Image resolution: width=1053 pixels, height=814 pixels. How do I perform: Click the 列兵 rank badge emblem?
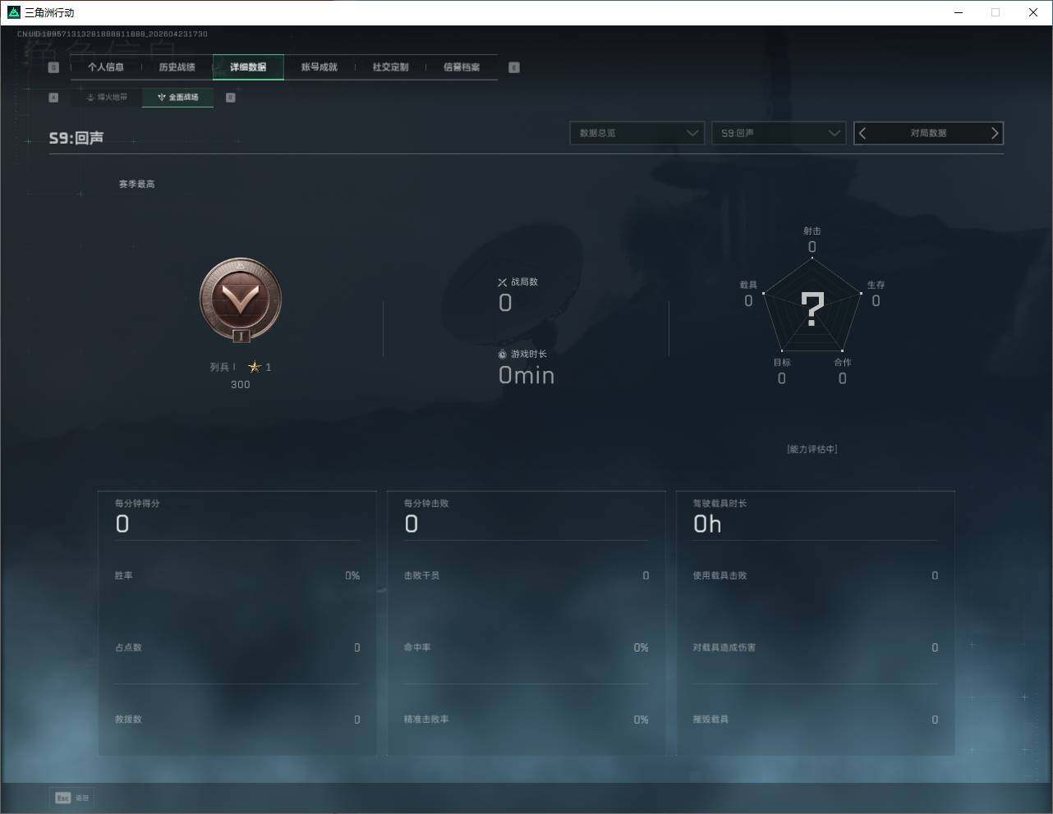coord(241,300)
